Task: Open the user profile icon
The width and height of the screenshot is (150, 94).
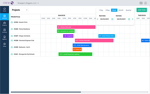Action: click(146, 3)
